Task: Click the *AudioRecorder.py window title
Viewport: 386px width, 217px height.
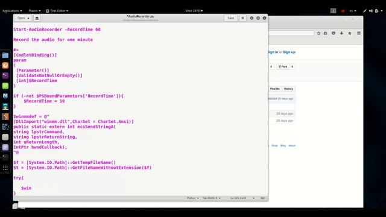Action: tap(141, 16)
